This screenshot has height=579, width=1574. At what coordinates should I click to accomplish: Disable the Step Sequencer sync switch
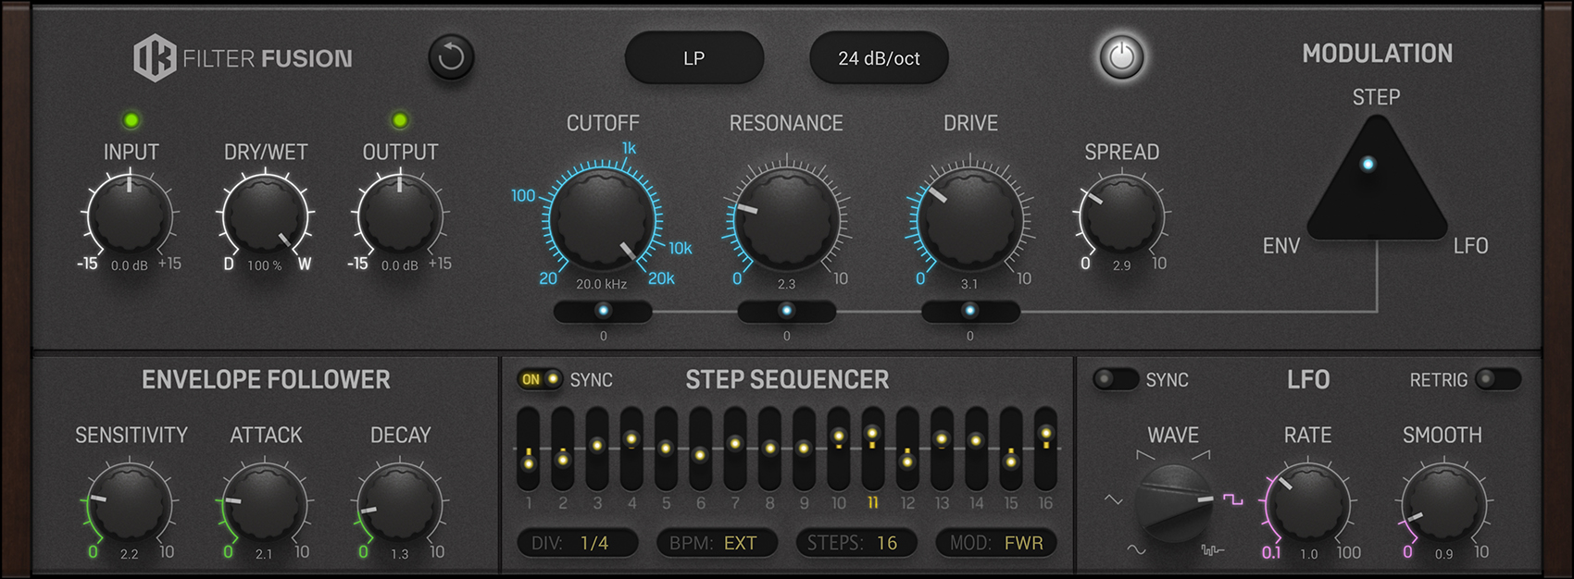pos(541,379)
